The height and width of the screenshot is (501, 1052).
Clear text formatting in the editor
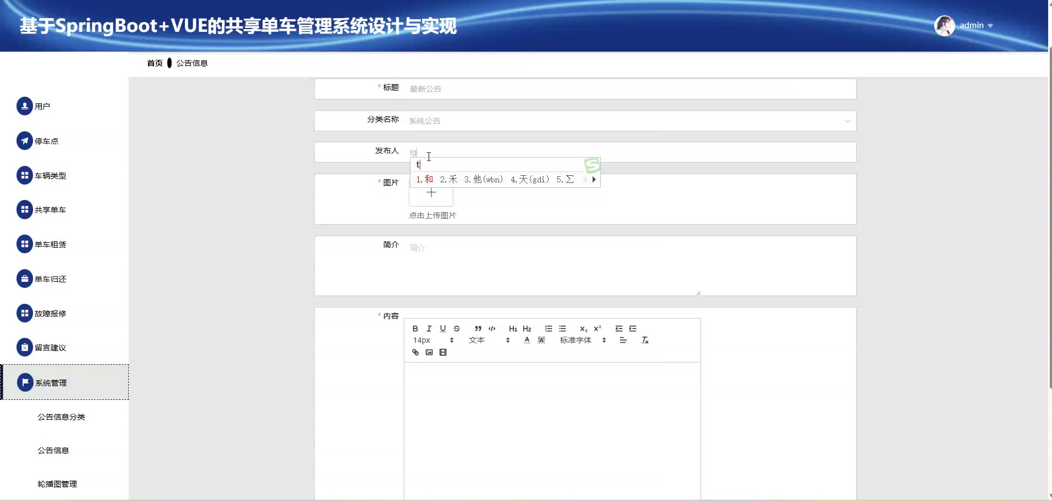pos(645,340)
